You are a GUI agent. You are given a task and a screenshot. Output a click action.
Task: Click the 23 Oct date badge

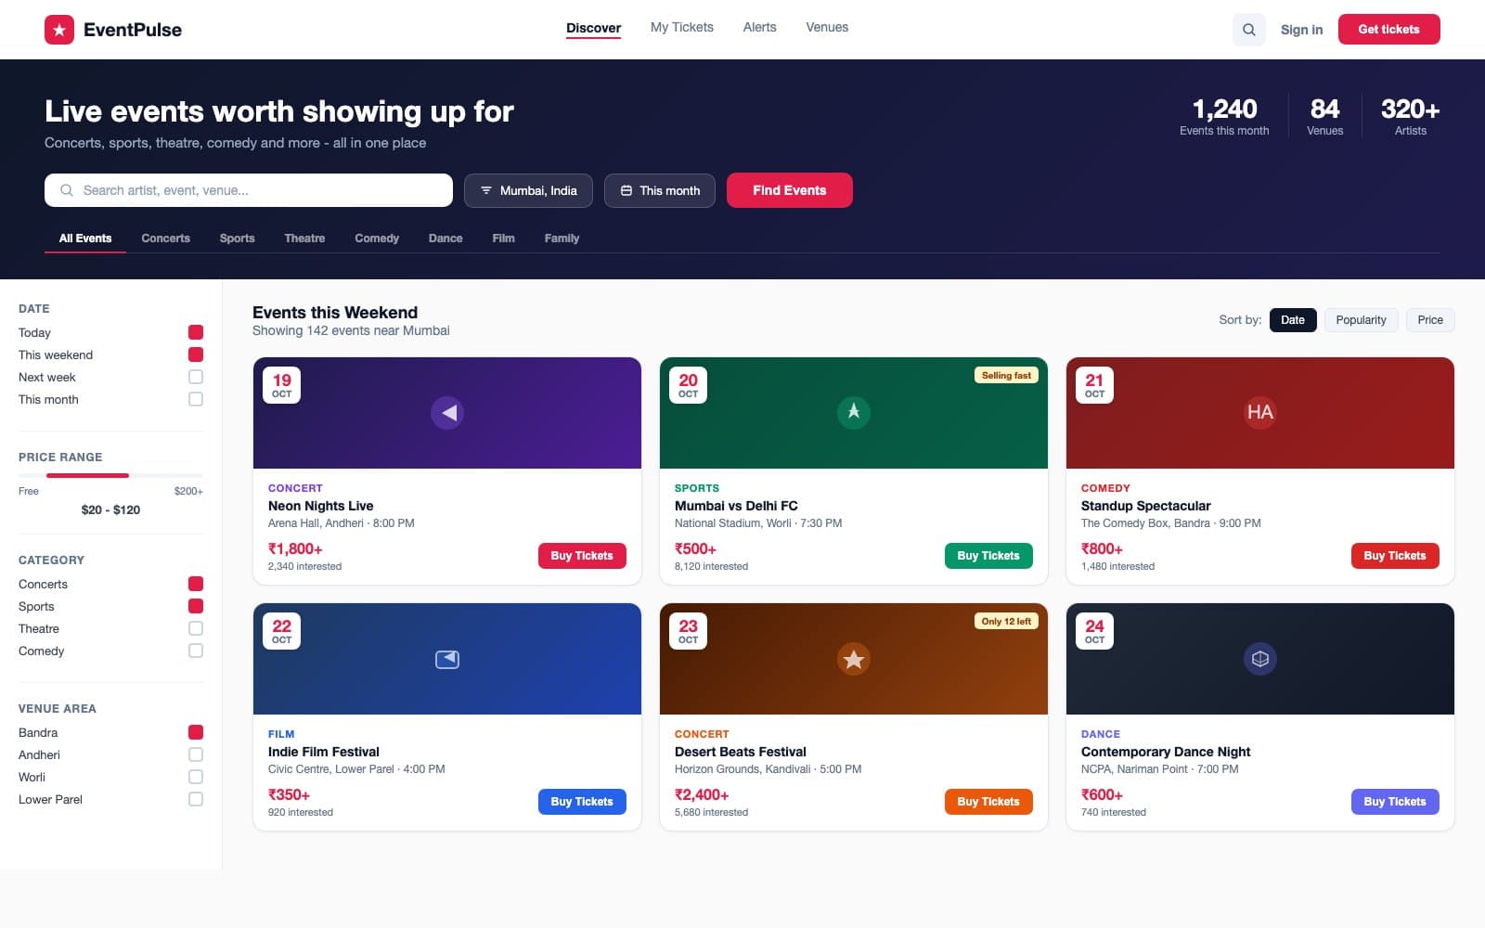point(689,631)
